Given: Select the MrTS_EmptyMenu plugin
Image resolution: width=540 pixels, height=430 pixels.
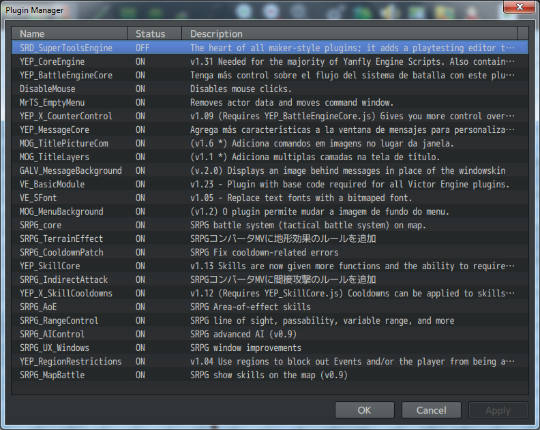Looking at the screenshot, I should click(x=270, y=103).
